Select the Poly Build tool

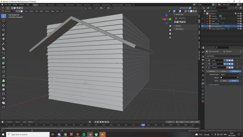[x=4, y=81]
